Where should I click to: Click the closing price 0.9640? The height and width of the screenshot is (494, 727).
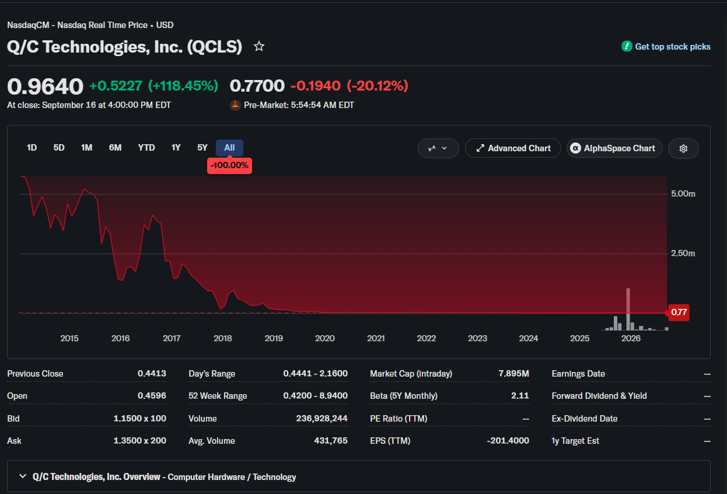click(45, 86)
